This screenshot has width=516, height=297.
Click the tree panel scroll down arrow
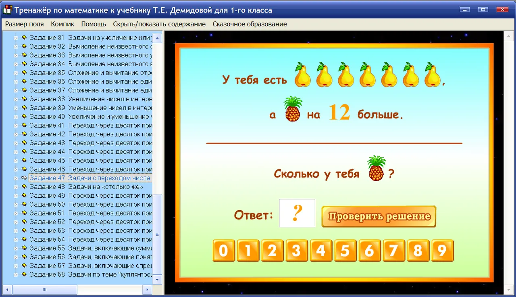(x=158, y=279)
